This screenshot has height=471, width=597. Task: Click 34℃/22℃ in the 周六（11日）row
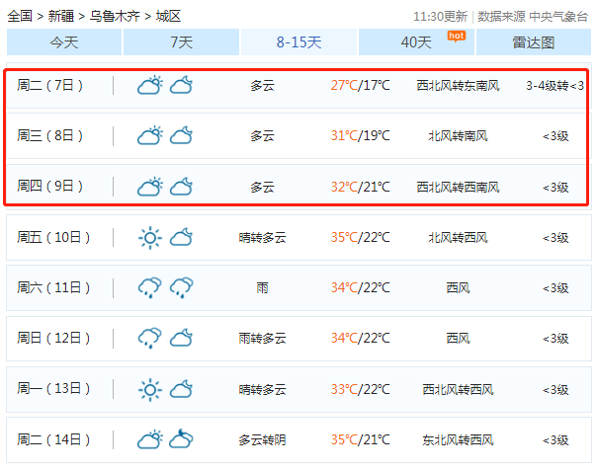pos(360,287)
